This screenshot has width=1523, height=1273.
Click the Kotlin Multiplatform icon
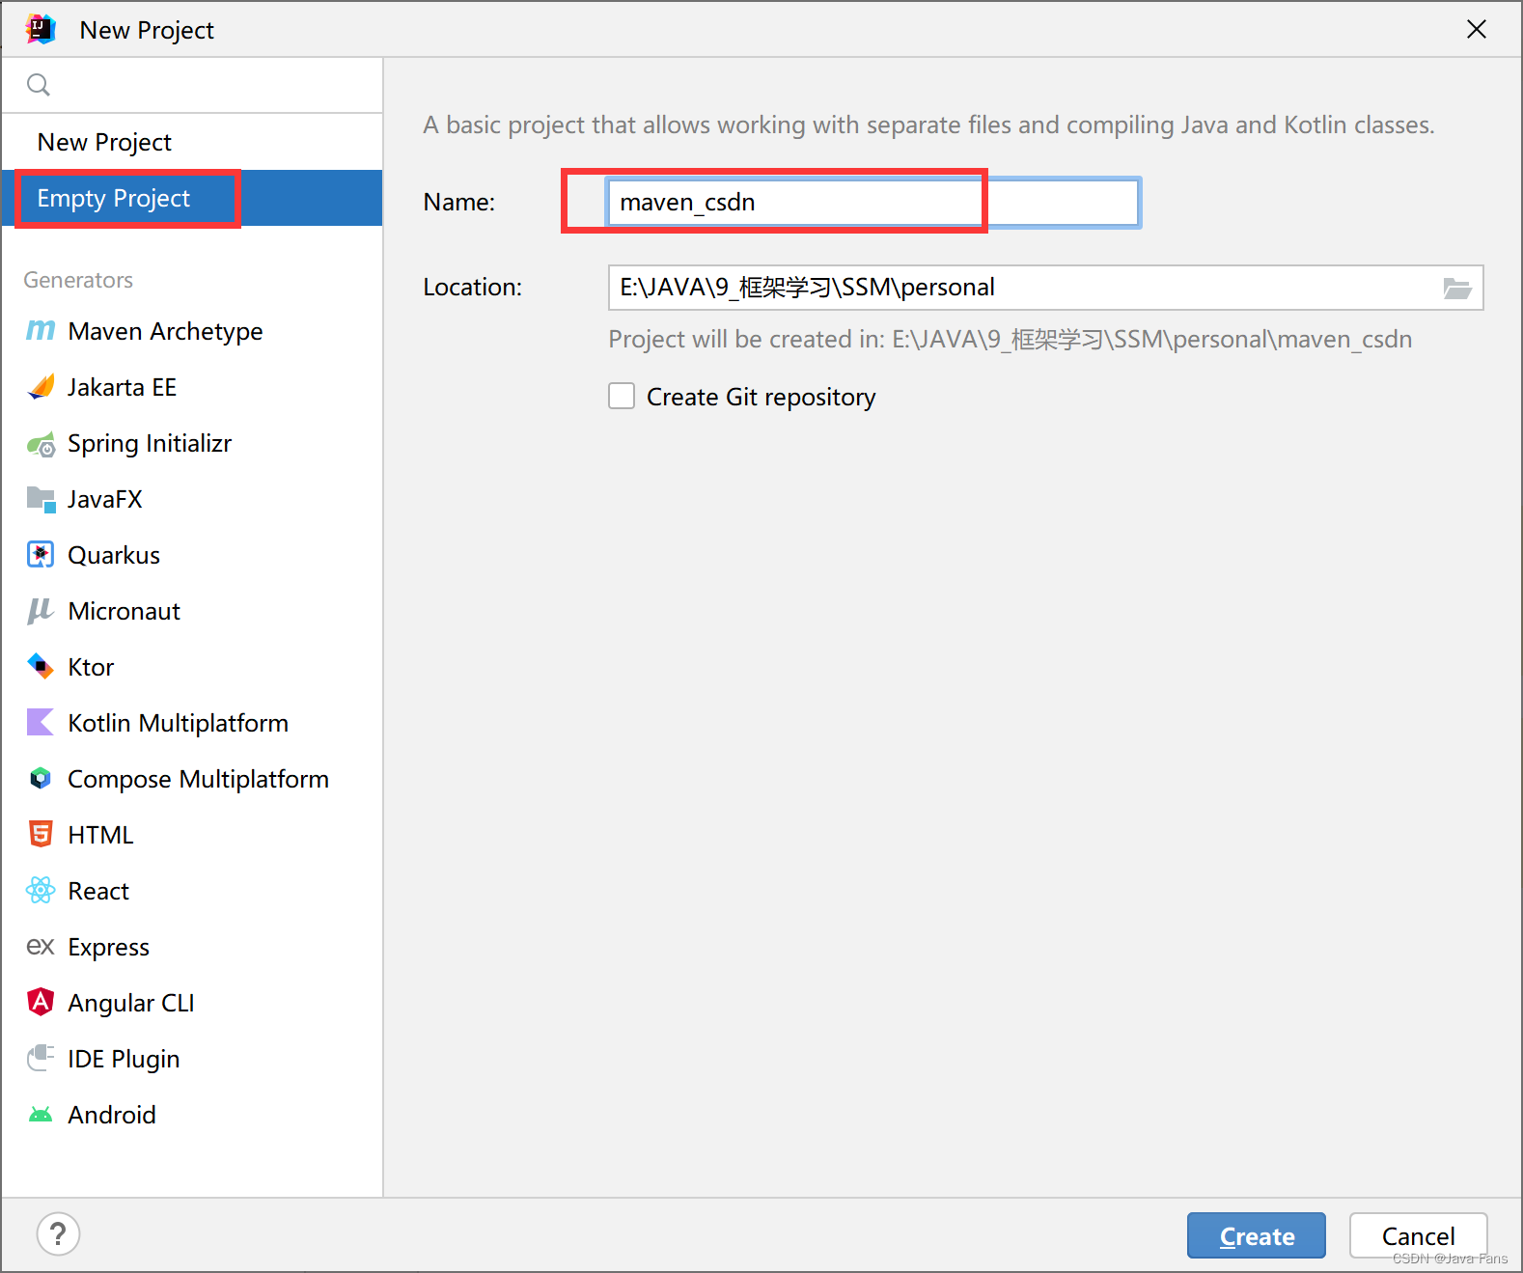(41, 723)
